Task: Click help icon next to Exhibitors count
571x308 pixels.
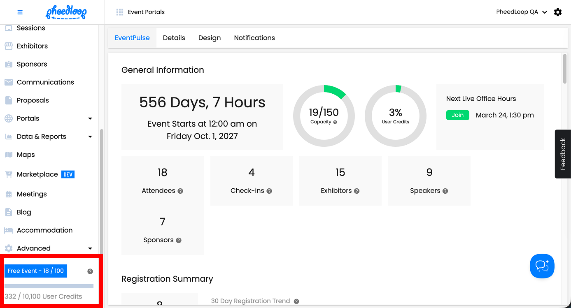Action: pyautogui.click(x=357, y=191)
